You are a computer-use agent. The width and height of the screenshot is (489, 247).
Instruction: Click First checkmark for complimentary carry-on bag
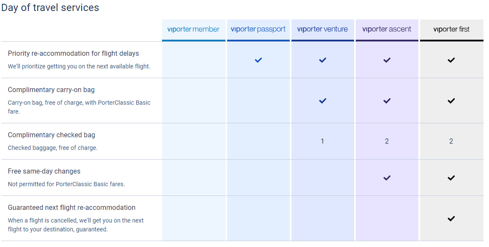click(x=451, y=101)
